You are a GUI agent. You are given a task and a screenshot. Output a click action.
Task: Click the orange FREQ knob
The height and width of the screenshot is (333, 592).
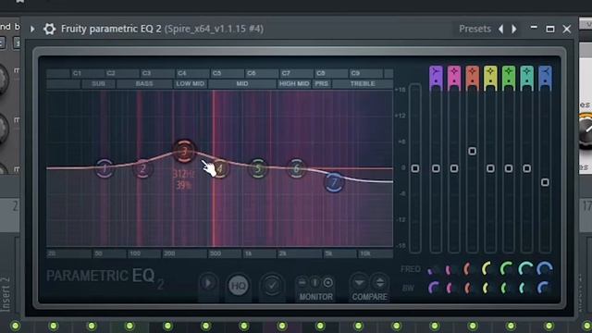coord(471,269)
